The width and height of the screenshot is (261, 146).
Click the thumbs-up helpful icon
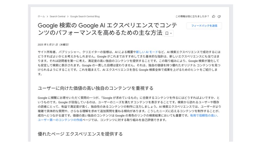click(x=214, y=16)
